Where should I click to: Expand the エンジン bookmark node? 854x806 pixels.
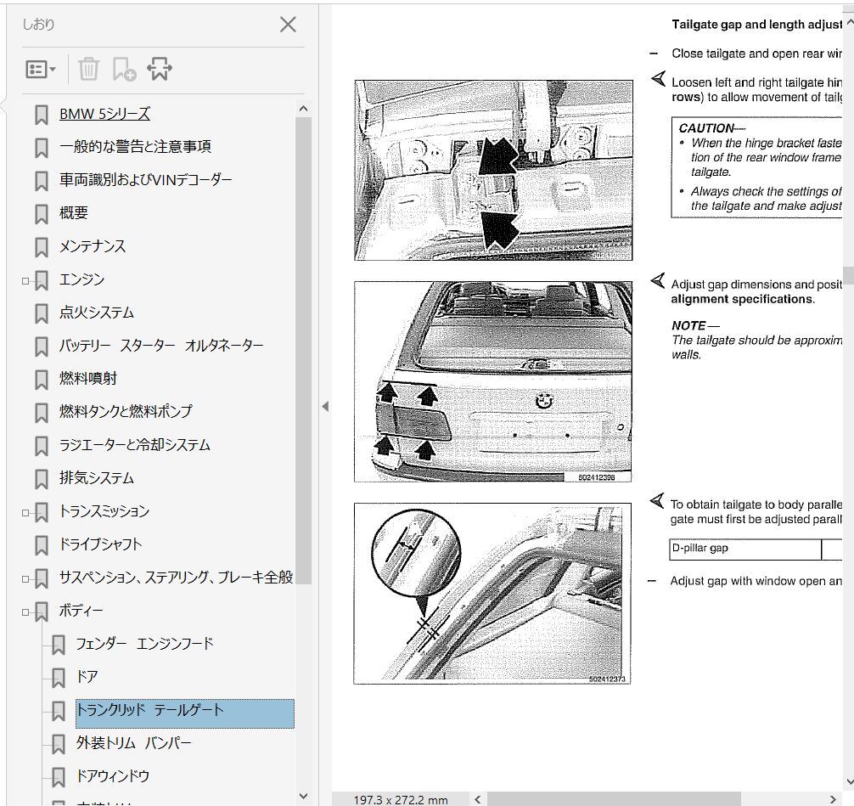pyautogui.click(x=25, y=281)
